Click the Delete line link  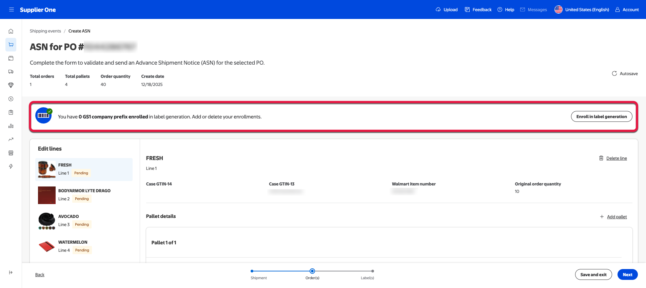click(616, 158)
